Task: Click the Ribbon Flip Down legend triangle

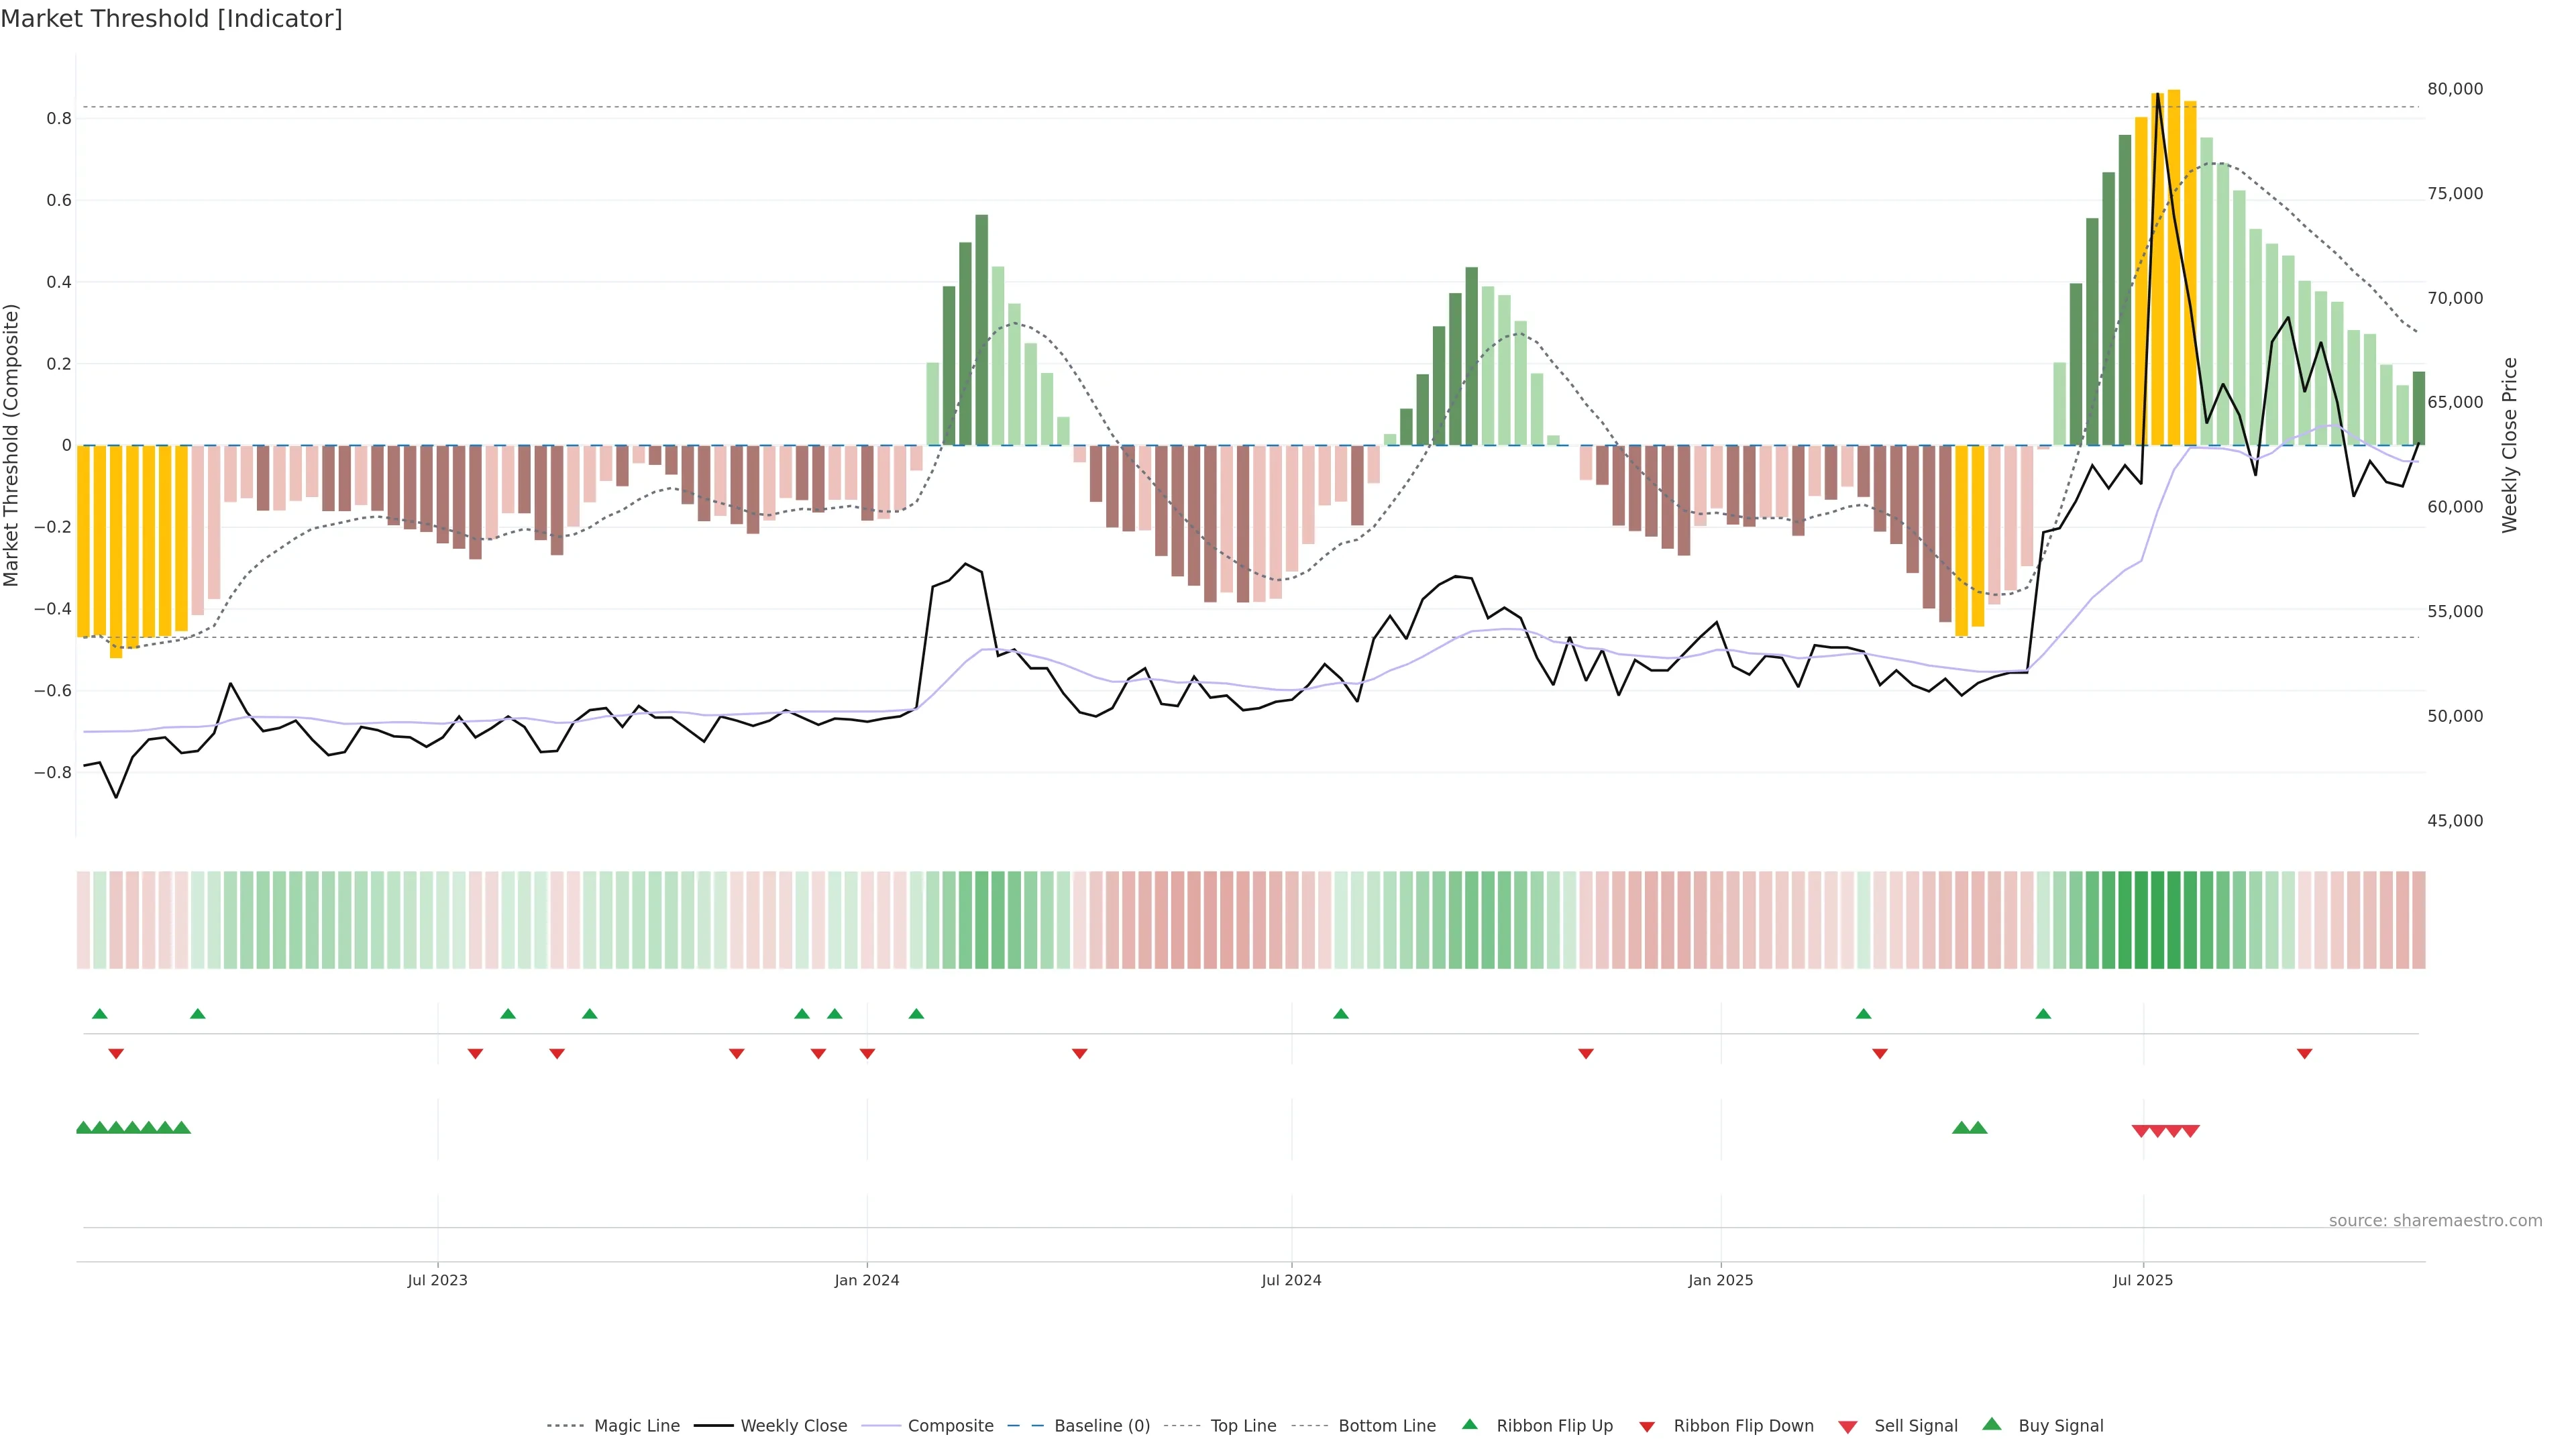Action: pyautogui.click(x=1647, y=1427)
